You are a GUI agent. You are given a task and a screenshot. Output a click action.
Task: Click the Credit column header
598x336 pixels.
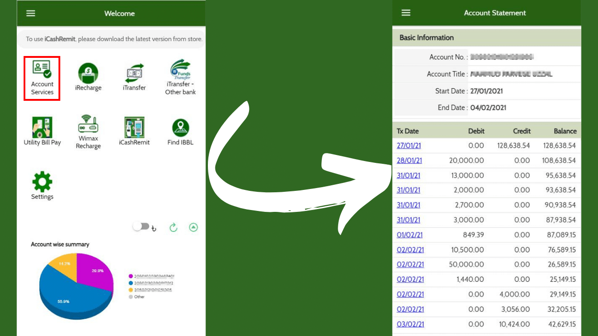(x=521, y=131)
